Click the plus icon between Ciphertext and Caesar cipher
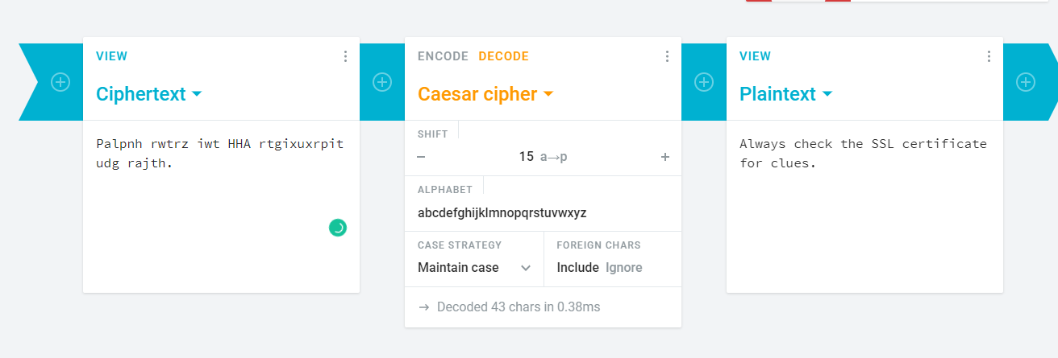Image resolution: width=1058 pixels, height=358 pixels. pyautogui.click(x=382, y=82)
